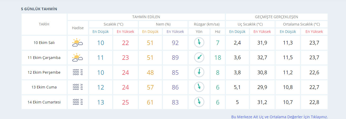Image resolution: width=346 pixels, height=119 pixels.
Task: Click the wind direction arrow for 10 Ekim Salı
Action: pyautogui.click(x=199, y=43)
